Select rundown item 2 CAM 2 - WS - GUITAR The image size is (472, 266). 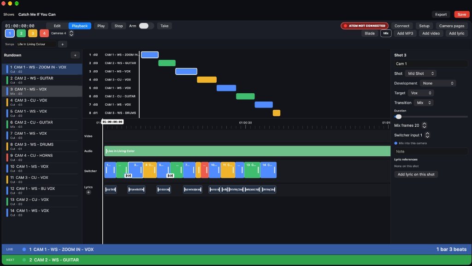[42, 80]
